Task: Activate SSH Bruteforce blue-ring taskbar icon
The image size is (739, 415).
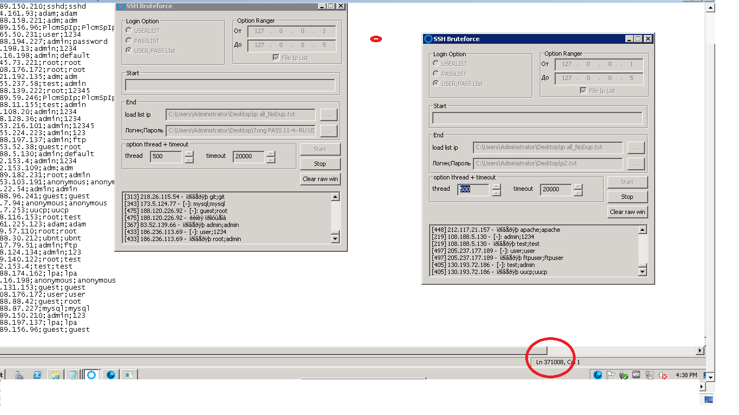Action: pyautogui.click(x=91, y=374)
